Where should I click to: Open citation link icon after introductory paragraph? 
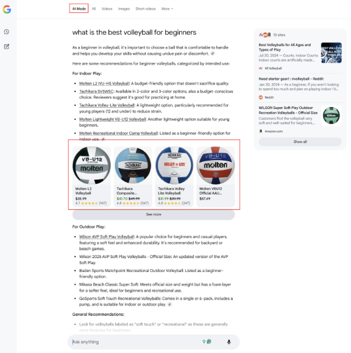(x=212, y=54)
